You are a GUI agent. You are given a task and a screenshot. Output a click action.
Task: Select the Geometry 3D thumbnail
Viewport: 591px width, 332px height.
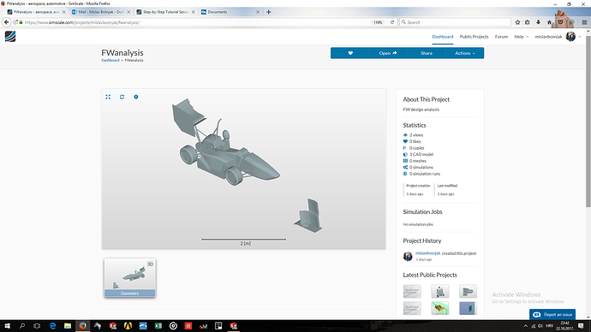click(129, 278)
